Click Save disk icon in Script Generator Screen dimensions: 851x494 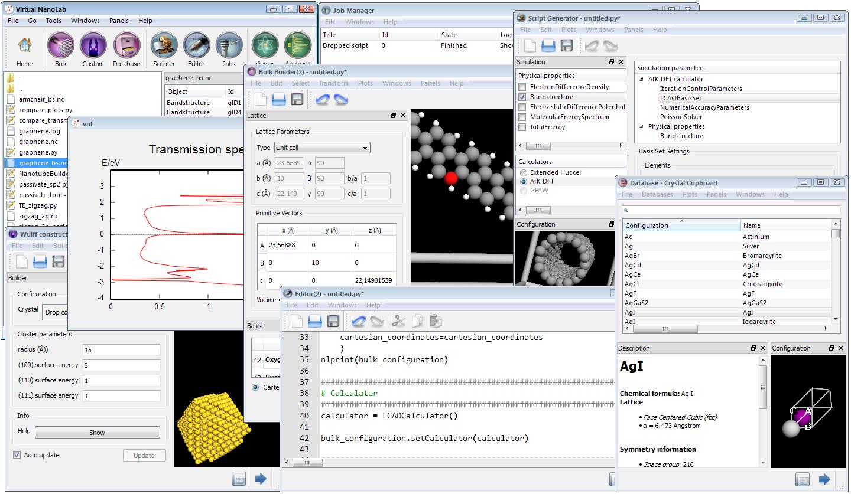point(567,45)
